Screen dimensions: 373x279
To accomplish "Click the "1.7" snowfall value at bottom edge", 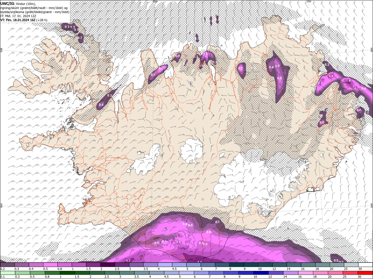I will tap(128, 261).
